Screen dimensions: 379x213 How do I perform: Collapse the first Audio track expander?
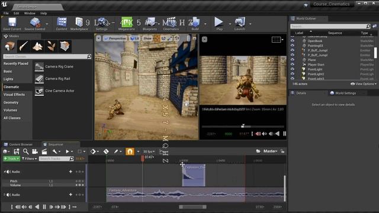tap(4, 172)
